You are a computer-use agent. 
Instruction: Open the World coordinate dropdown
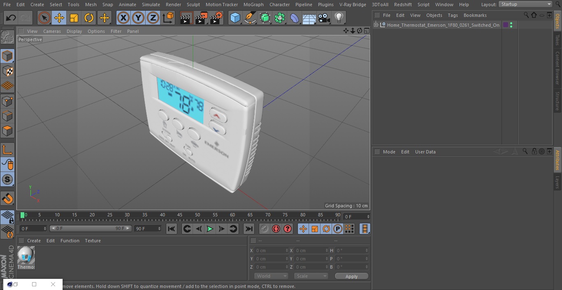click(271, 276)
